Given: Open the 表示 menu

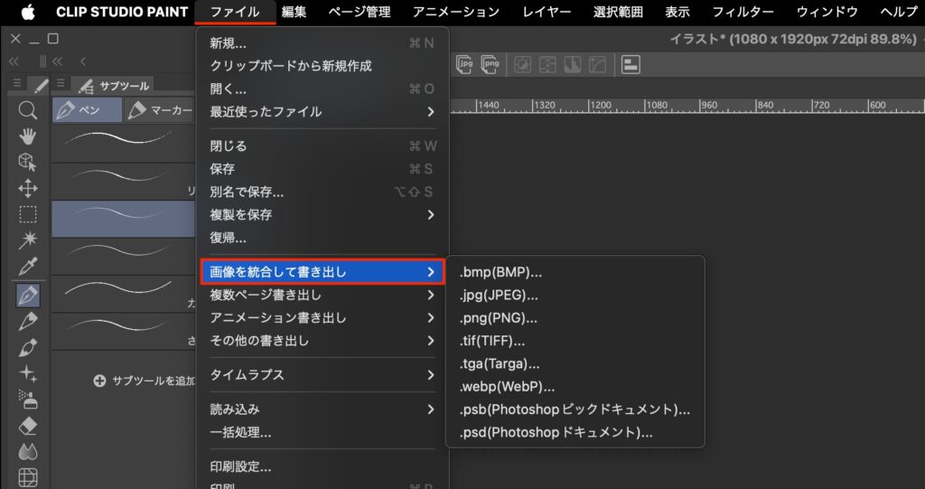Looking at the screenshot, I should (677, 12).
